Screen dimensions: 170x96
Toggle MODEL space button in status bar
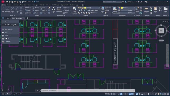tap(107, 94)
